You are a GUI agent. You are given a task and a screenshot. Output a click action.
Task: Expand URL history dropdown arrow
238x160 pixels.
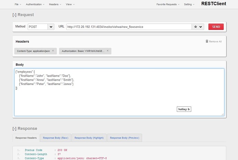click(201, 27)
